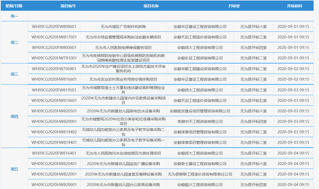The height and width of the screenshot is (189, 319).
Task: Open project code WH09CG2020FW808601
Action: 54,27
